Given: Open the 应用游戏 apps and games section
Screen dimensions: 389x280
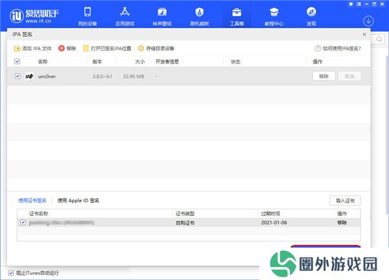Looking at the screenshot, I should 124,16.
